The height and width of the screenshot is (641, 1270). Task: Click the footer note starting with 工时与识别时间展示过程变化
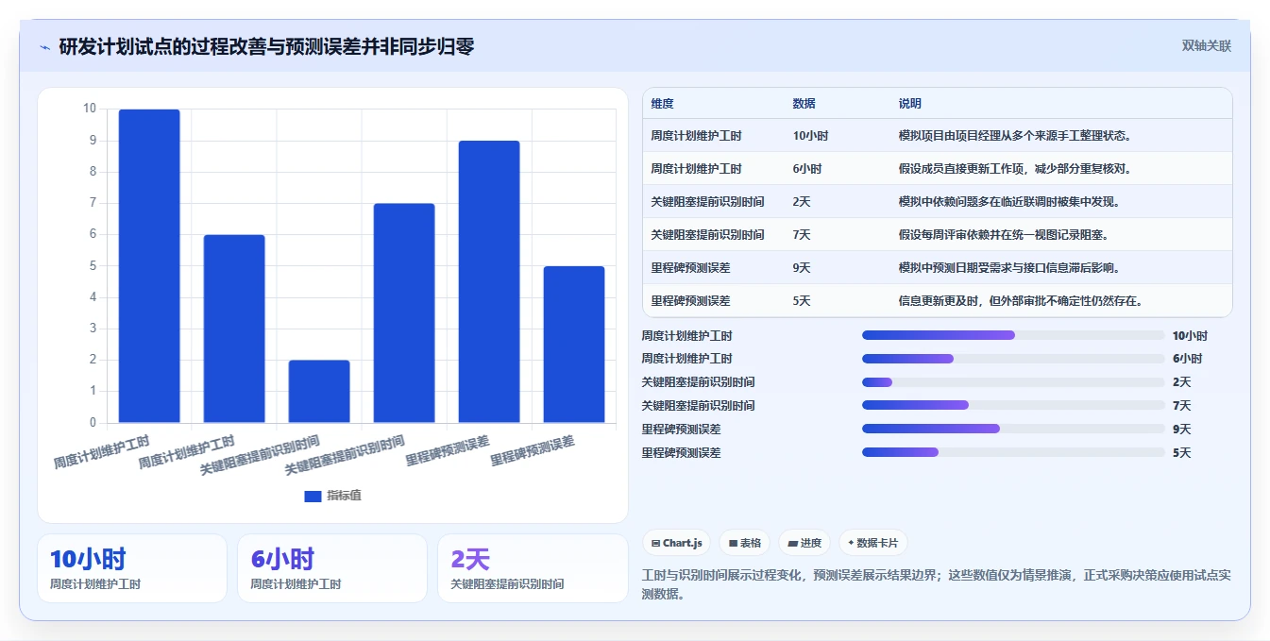[x=936, y=584]
